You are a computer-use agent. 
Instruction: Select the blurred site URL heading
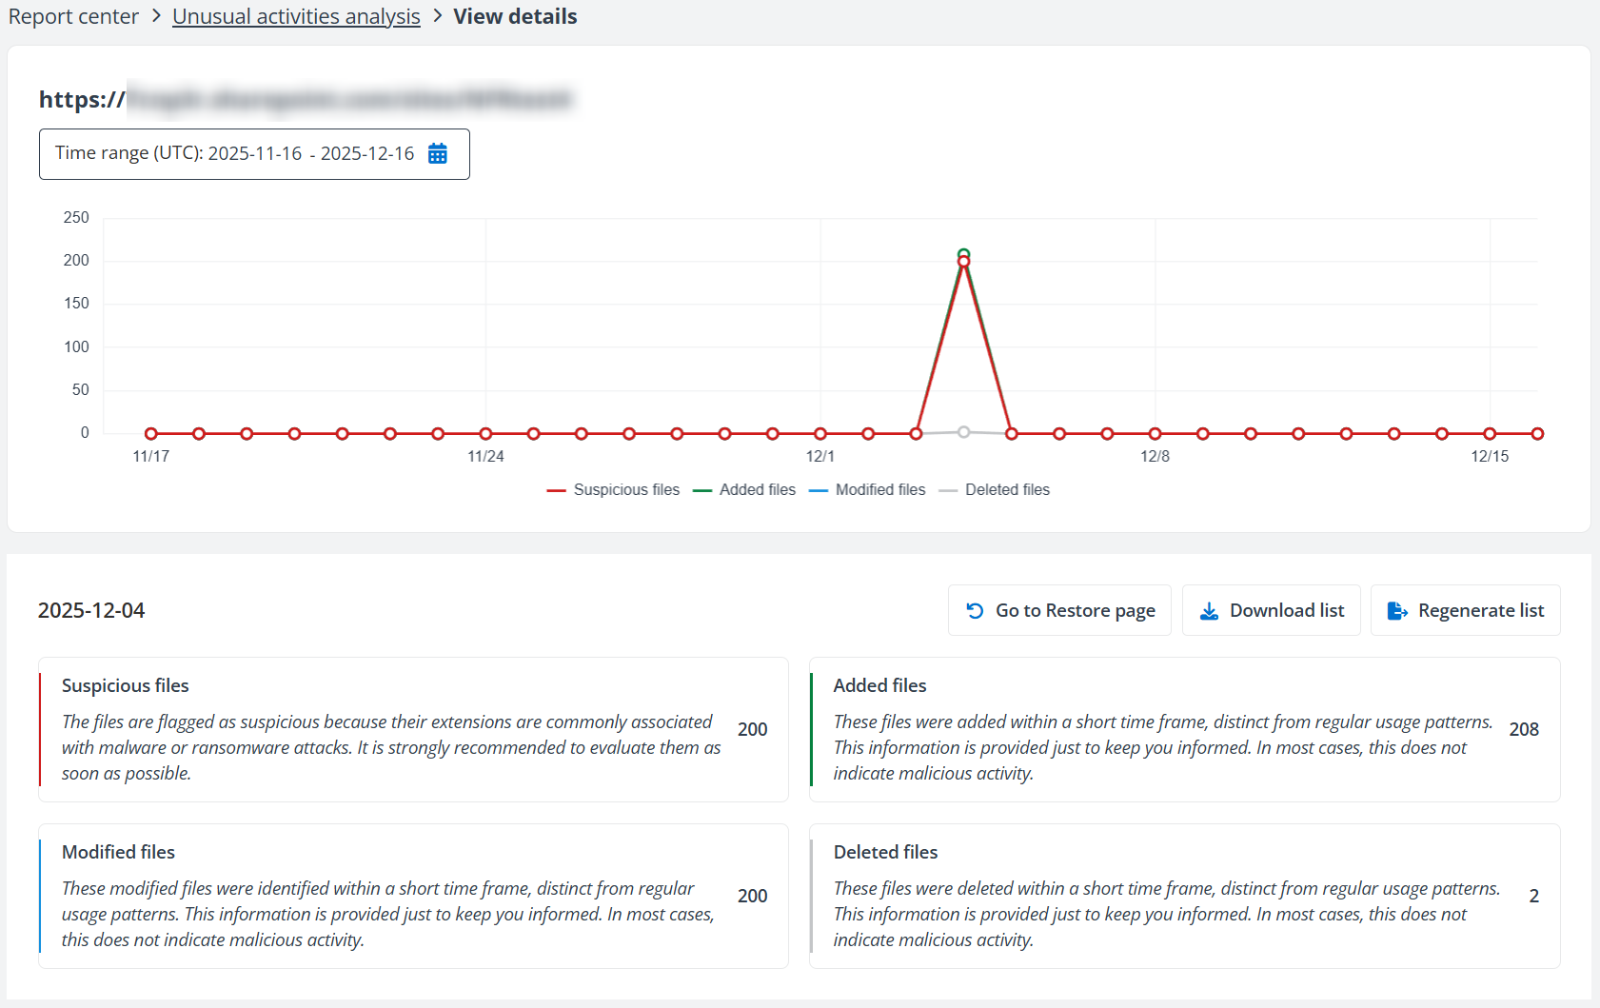(305, 99)
